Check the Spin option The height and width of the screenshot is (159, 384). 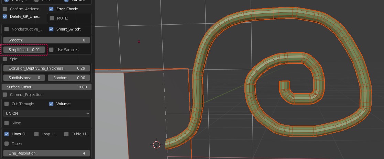(x=5, y=59)
